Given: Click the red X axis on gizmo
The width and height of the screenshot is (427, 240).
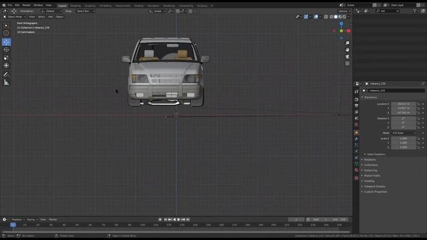Looking at the screenshot, I should 348,31.
